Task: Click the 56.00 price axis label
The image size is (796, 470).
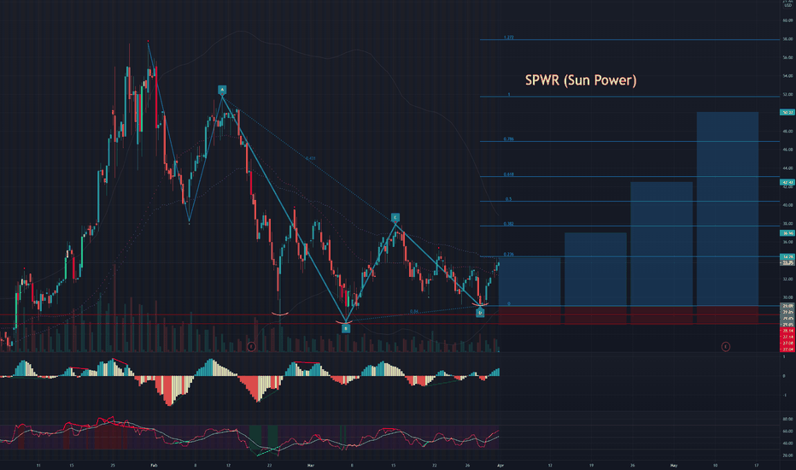Action: point(787,57)
